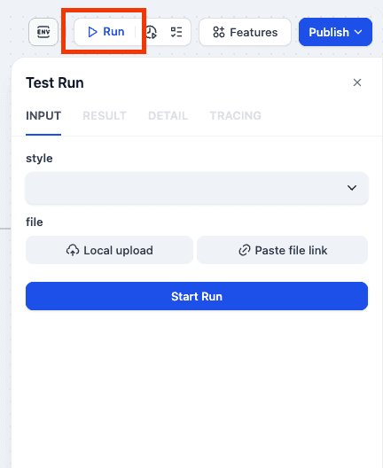
Task: Switch to the TRACING tab
Action: click(x=236, y=116)
